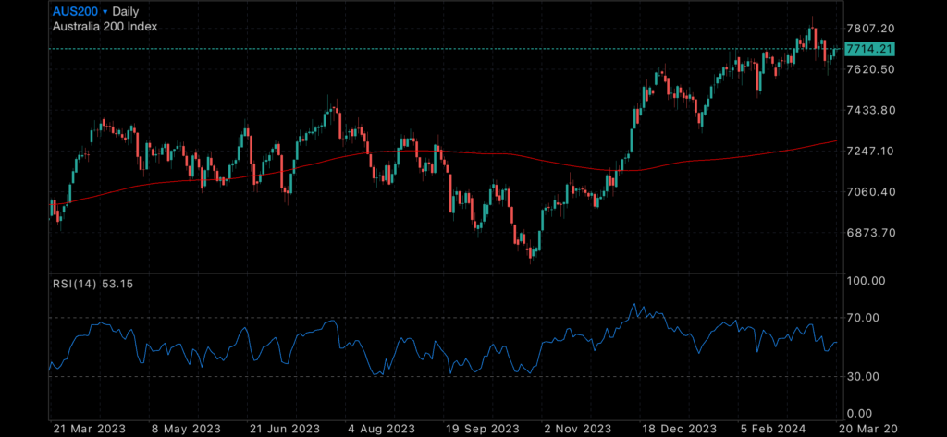Click the 7620.50 price axis label
Screen dimensions: 947x437
[871, 69]
